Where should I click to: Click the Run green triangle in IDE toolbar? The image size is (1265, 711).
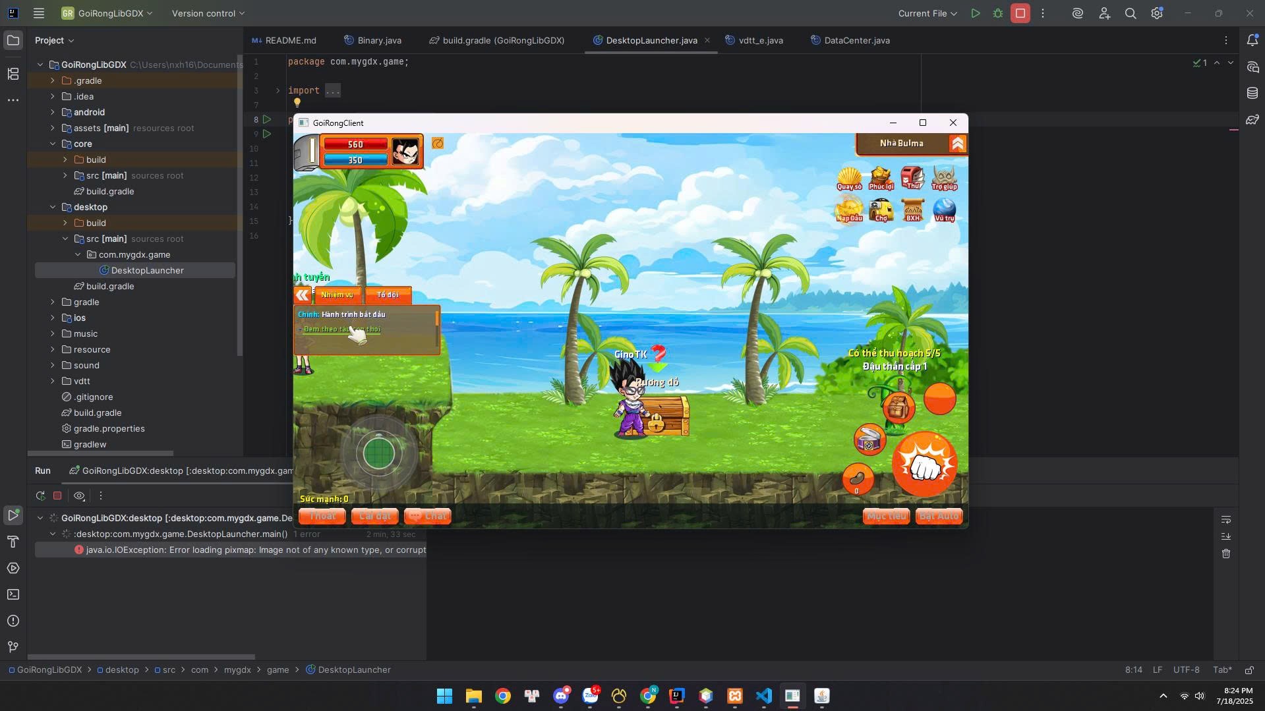[975, 13]
